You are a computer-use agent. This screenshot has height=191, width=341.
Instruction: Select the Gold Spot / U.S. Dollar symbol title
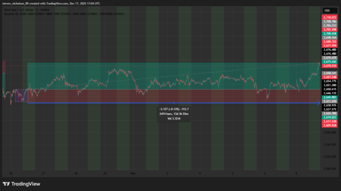click(x=27, y=10)
